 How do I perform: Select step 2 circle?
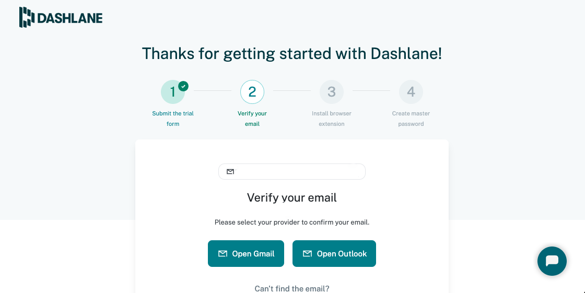click(x=252, y=92)
